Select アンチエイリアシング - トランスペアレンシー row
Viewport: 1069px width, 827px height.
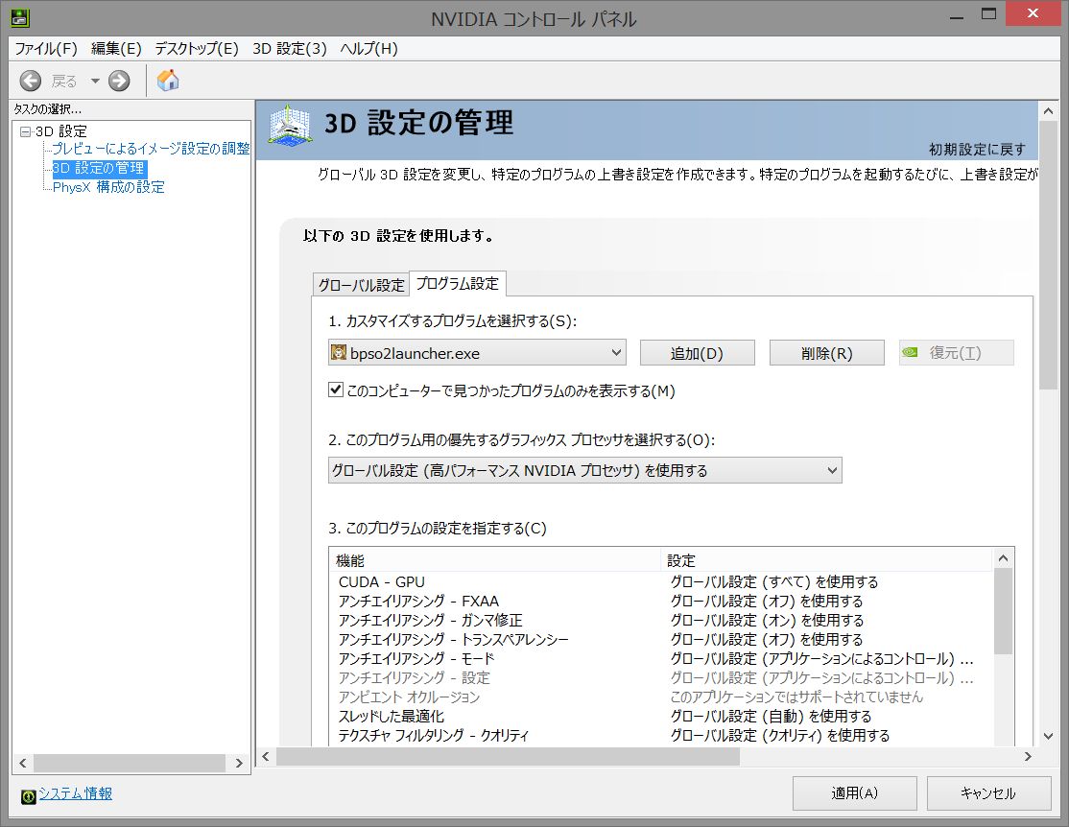point(660,639)
